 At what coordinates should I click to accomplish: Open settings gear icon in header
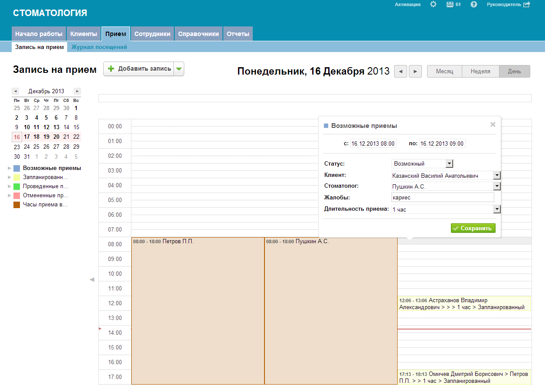(433, 4)
